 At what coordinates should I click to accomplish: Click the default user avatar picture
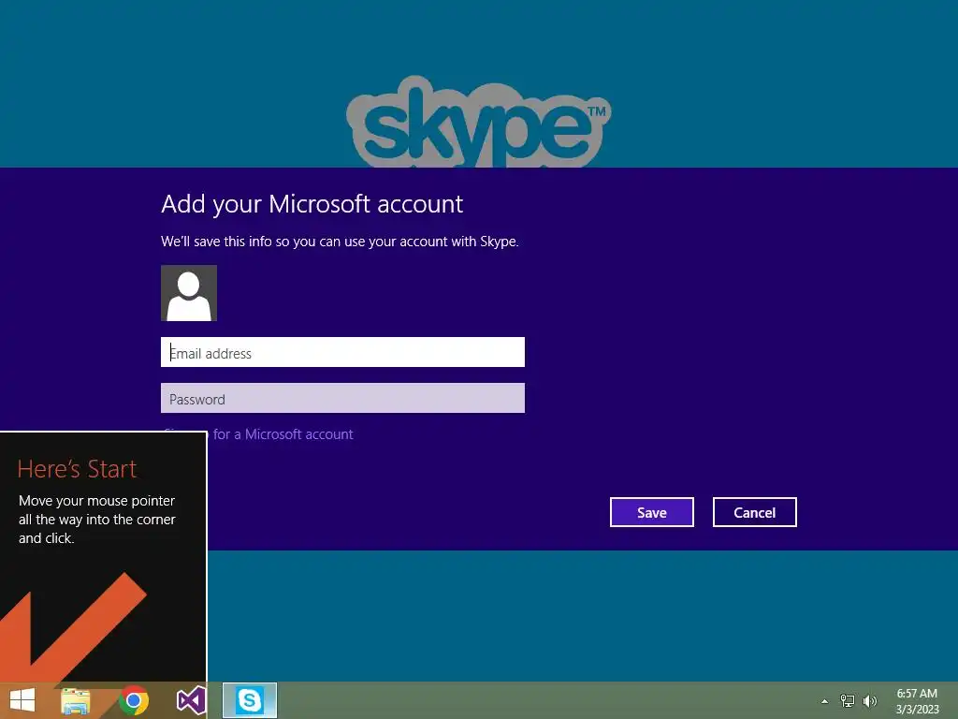[189, 293]
